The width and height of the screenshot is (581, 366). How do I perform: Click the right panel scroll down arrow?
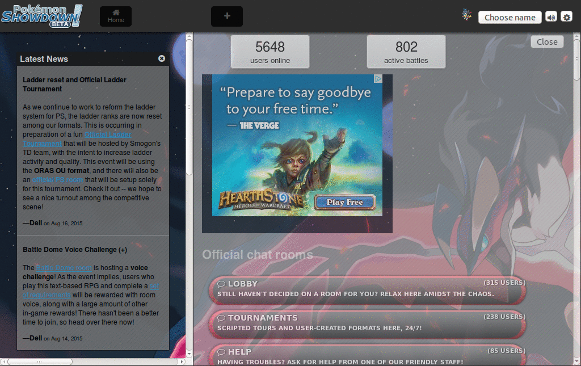[577, 361]
